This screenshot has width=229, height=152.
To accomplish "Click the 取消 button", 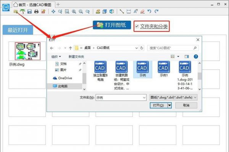I will click(186, 105).
